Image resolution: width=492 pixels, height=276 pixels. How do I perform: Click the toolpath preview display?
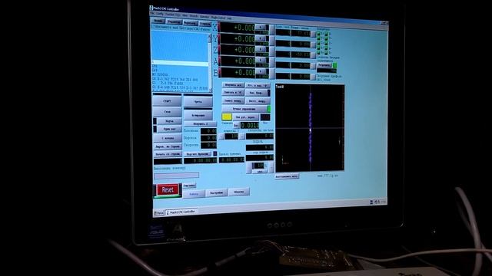310,128
